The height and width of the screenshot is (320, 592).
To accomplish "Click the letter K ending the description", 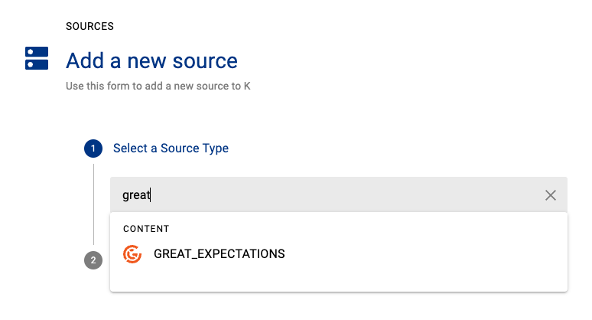I will click(247, 87).
